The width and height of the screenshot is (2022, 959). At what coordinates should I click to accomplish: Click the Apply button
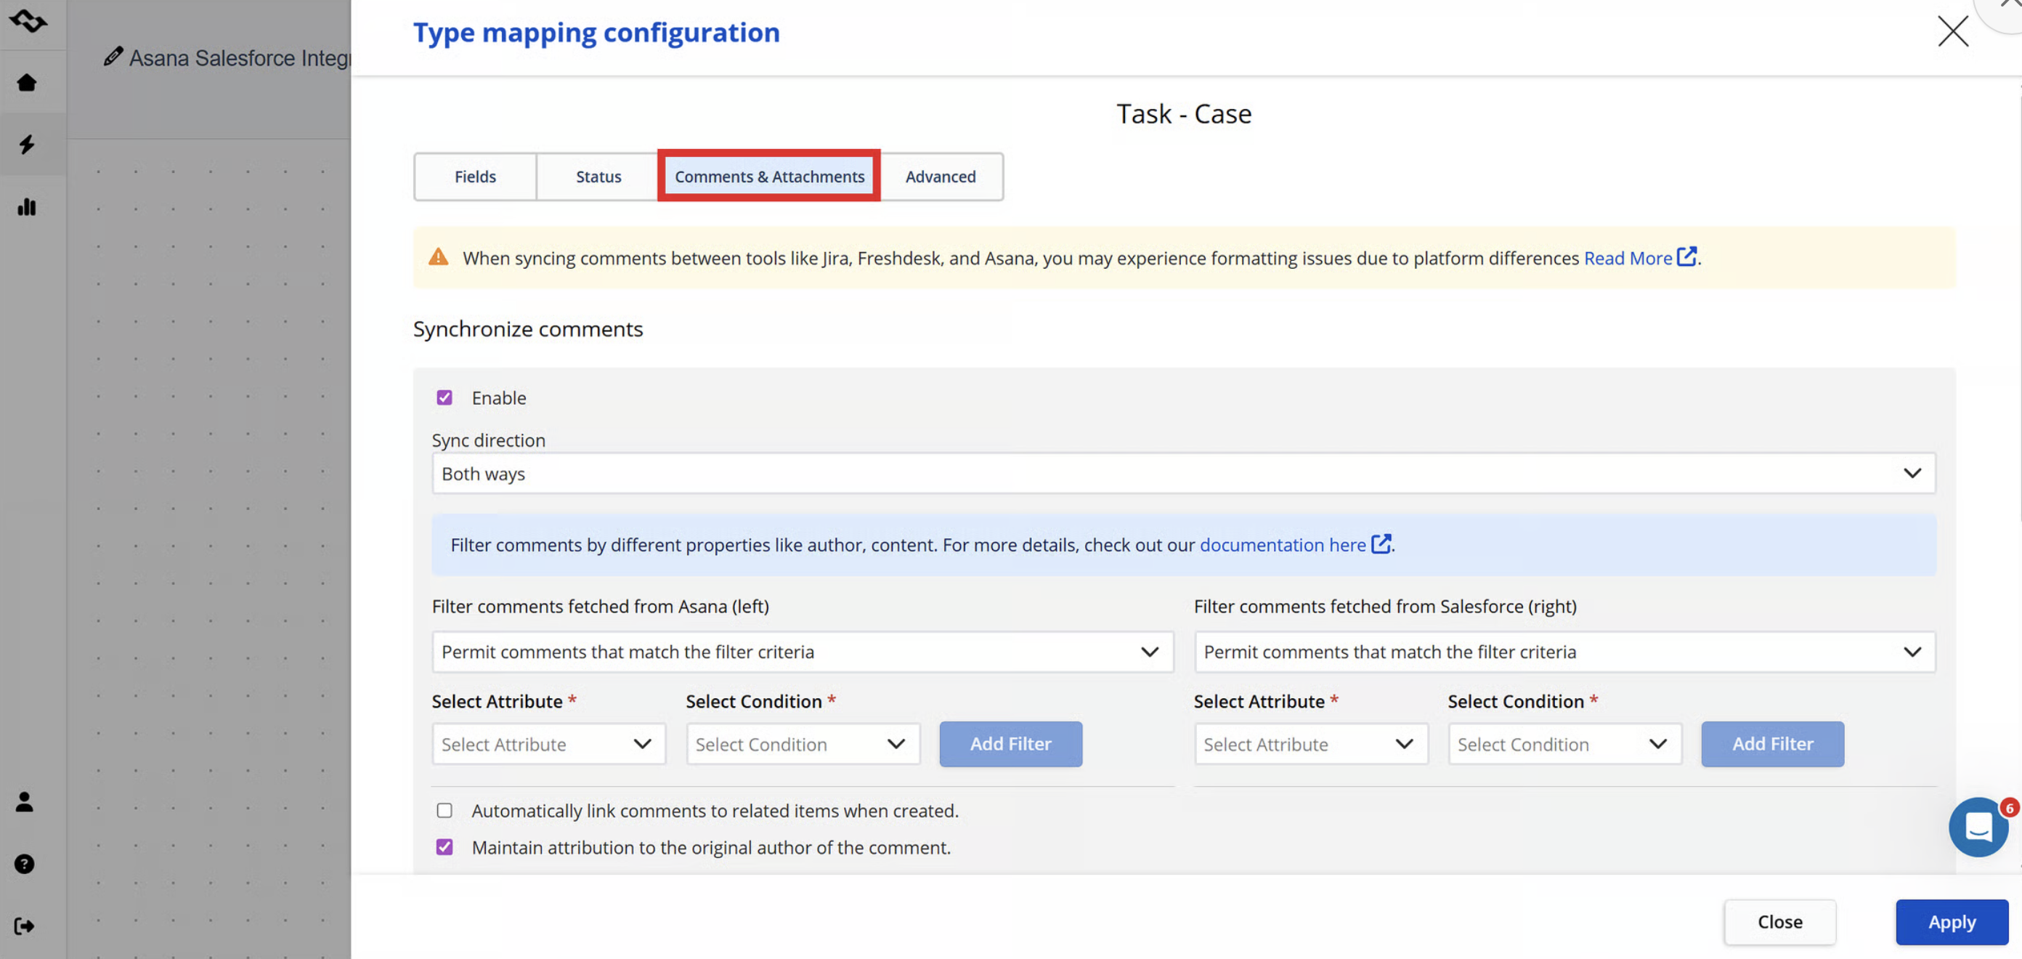pyautogui.click(x=1952, y=922)
